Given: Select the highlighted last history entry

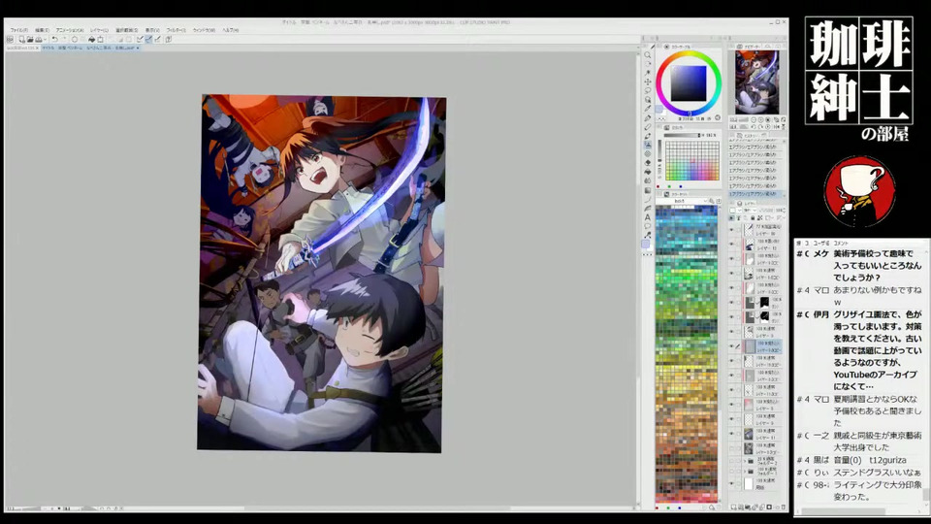Looking at the screenshot, I should [x=755, y=194].
